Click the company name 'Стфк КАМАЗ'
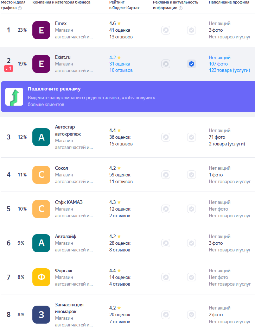 [69, 202]
